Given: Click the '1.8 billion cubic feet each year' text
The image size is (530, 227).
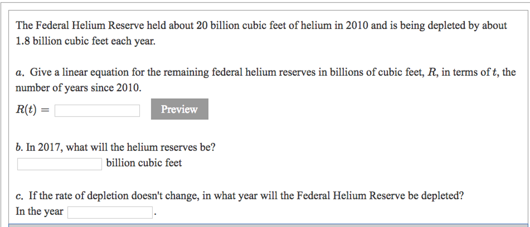Looking at the screenshot, I should pyautogui.click(x=85, y=41).
